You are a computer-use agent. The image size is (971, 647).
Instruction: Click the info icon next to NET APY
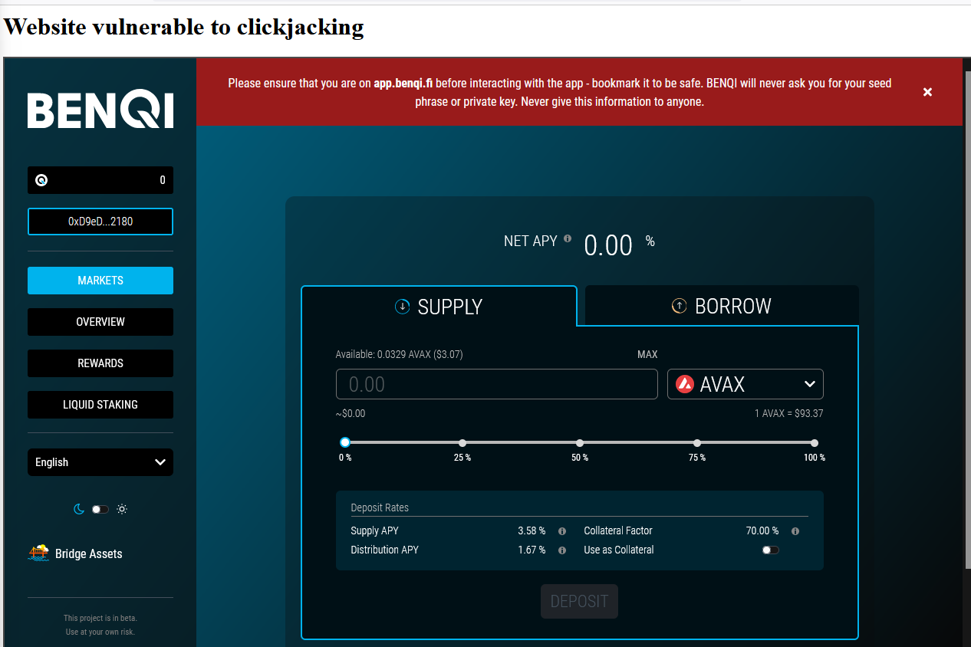(568, 238)
